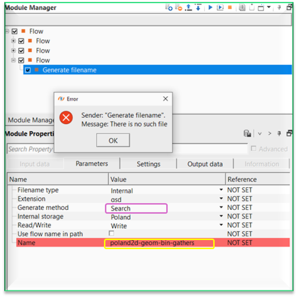Switch to the Information tab

(x=262, y=164)
